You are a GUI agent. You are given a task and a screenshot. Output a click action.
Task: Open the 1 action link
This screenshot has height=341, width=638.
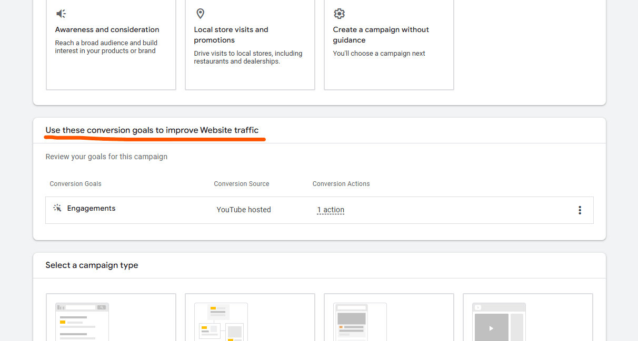[x=330, y=210]
